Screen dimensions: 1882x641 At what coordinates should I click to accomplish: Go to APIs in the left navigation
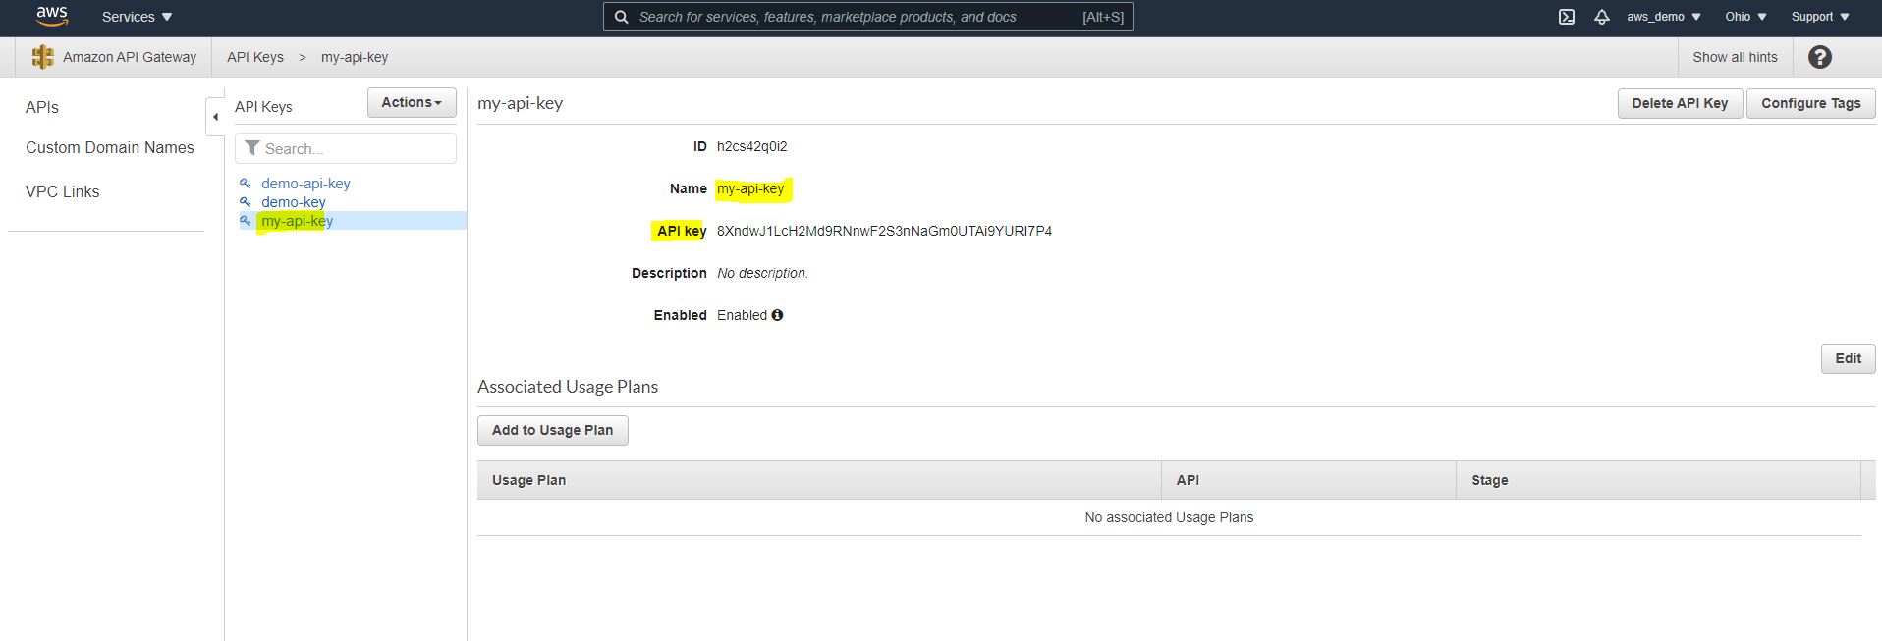[42, 107]
